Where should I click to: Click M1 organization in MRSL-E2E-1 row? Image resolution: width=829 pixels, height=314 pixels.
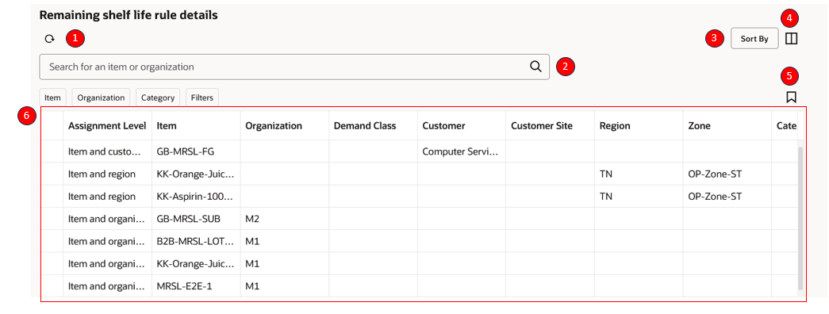pos(285,286)
